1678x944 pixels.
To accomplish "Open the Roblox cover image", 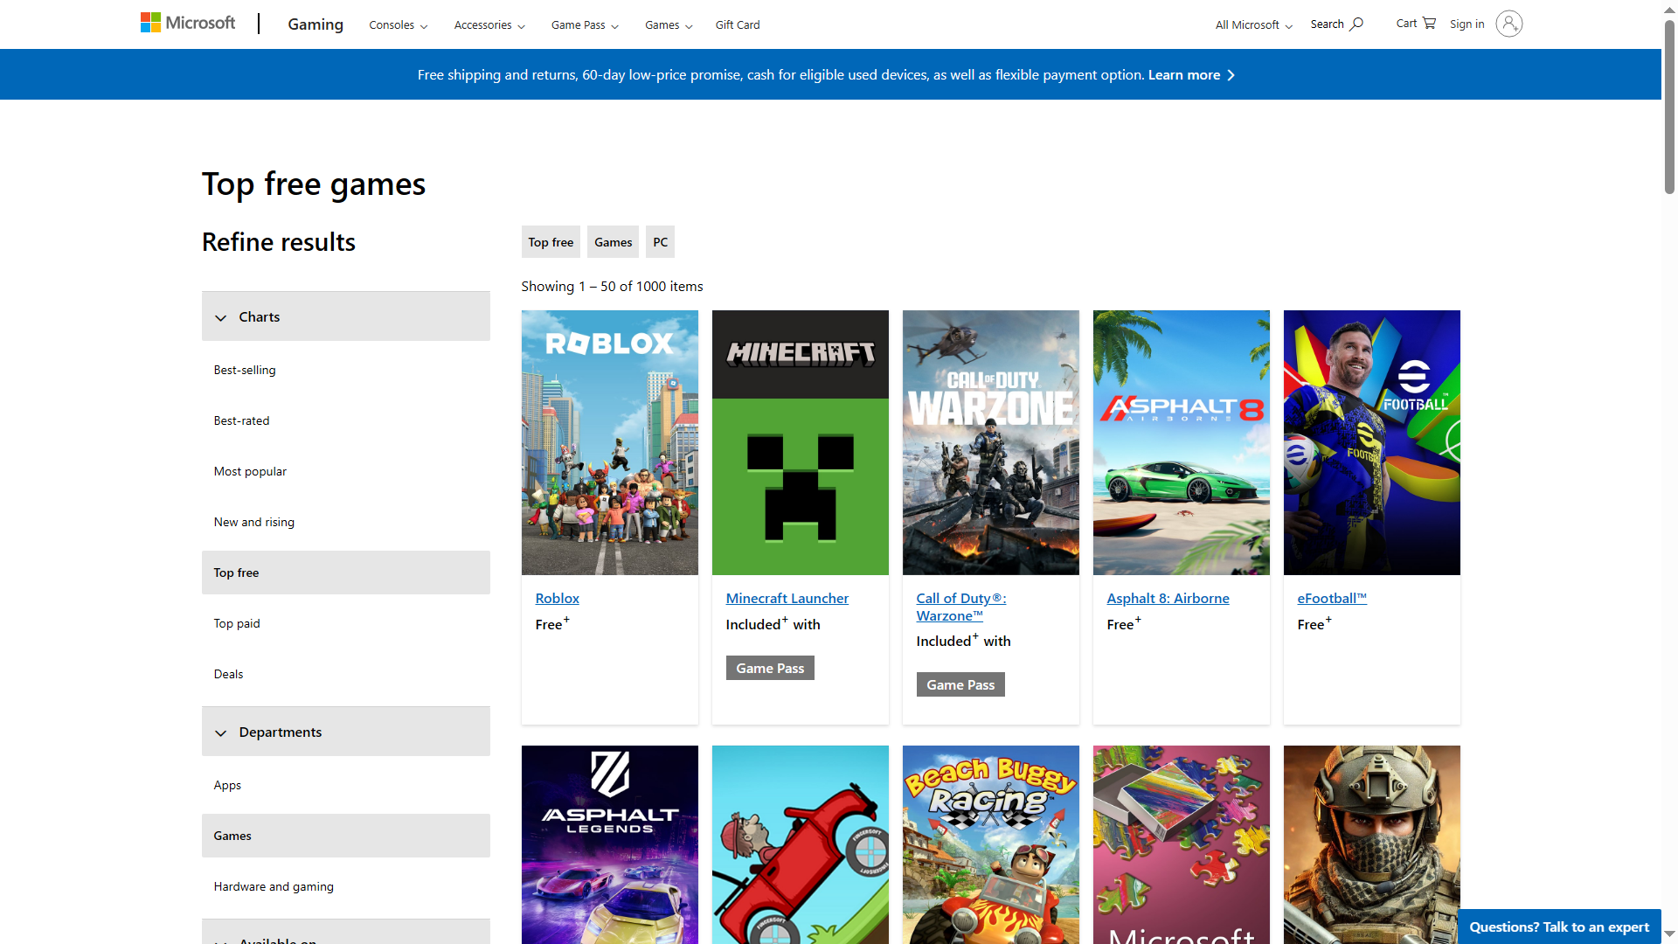I will tap(610, 442).
